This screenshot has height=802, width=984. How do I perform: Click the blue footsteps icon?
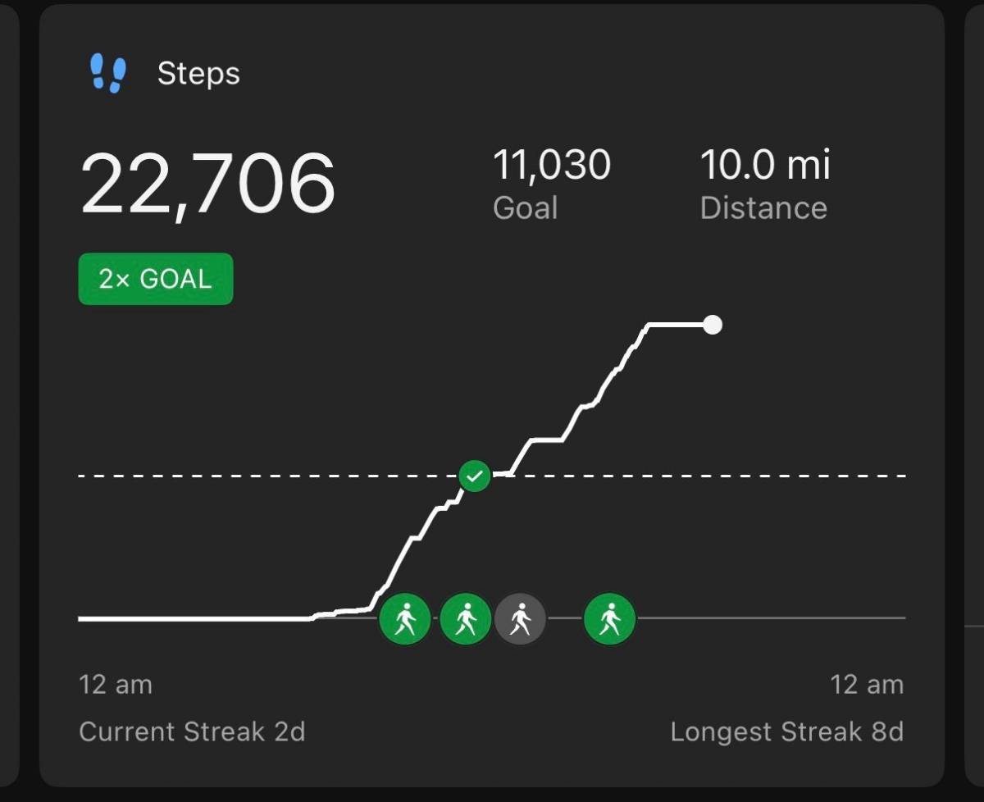pyautogui.click(x=107, y=74)
